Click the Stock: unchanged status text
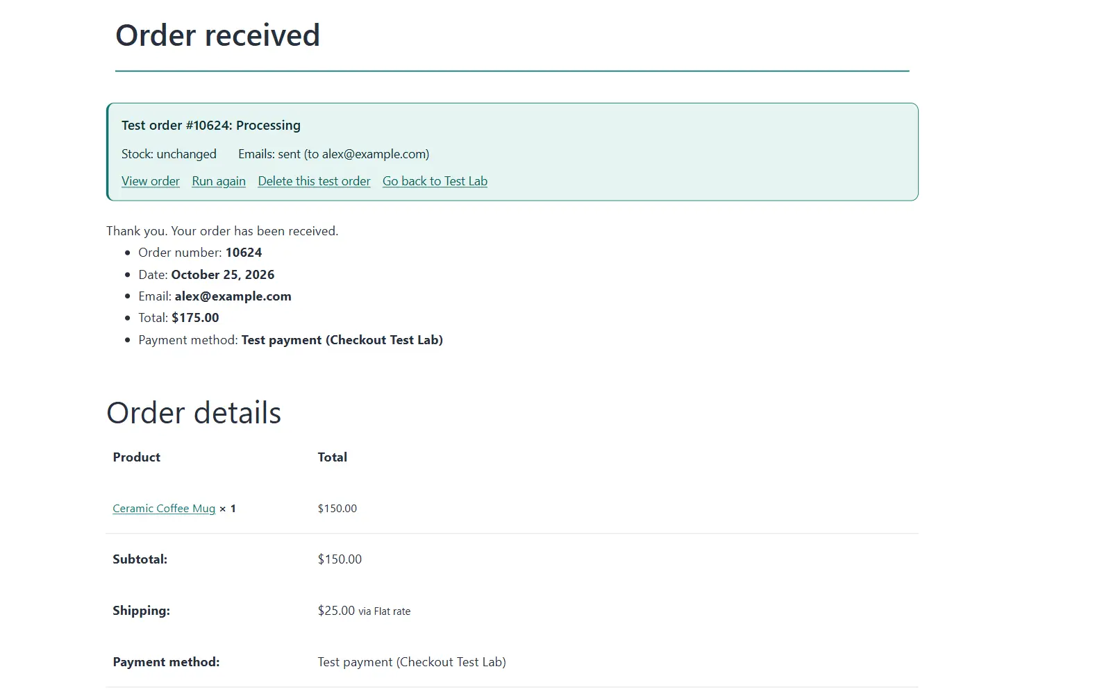The width and height of the screenshot is (1111, 694). 169,154
